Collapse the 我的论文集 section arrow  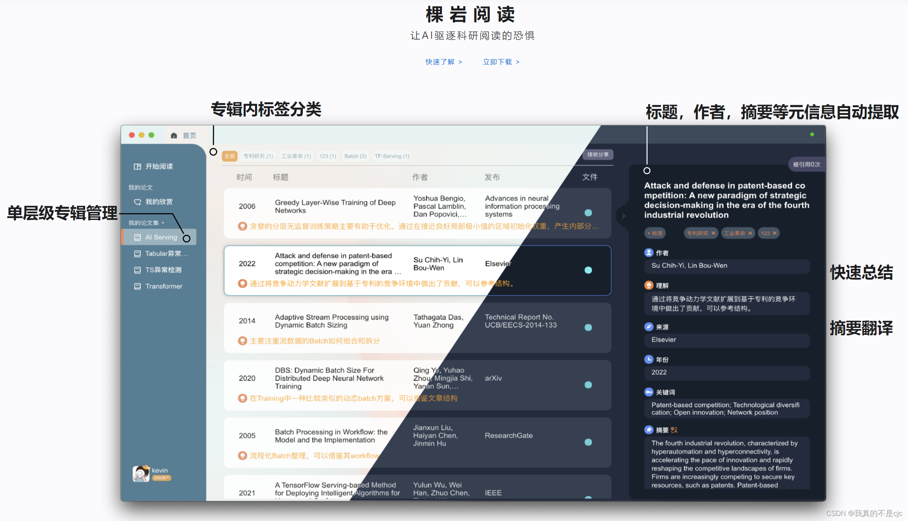point(163,223)
